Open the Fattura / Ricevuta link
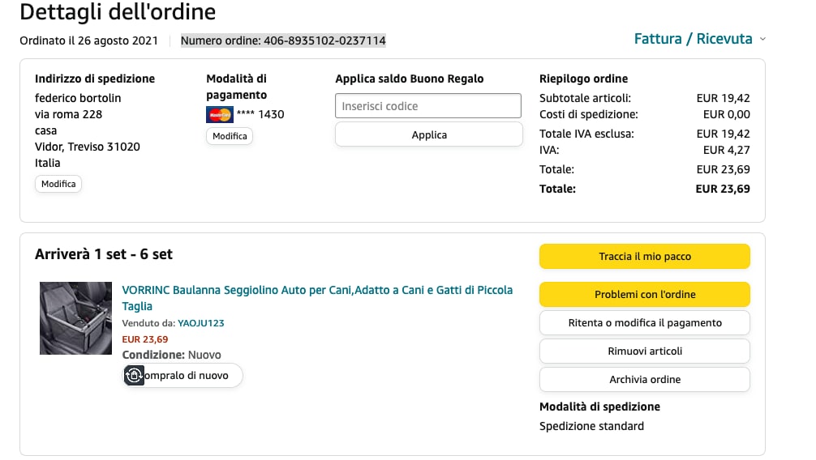Screen dimensions: 816x460 tap(693, 39)
